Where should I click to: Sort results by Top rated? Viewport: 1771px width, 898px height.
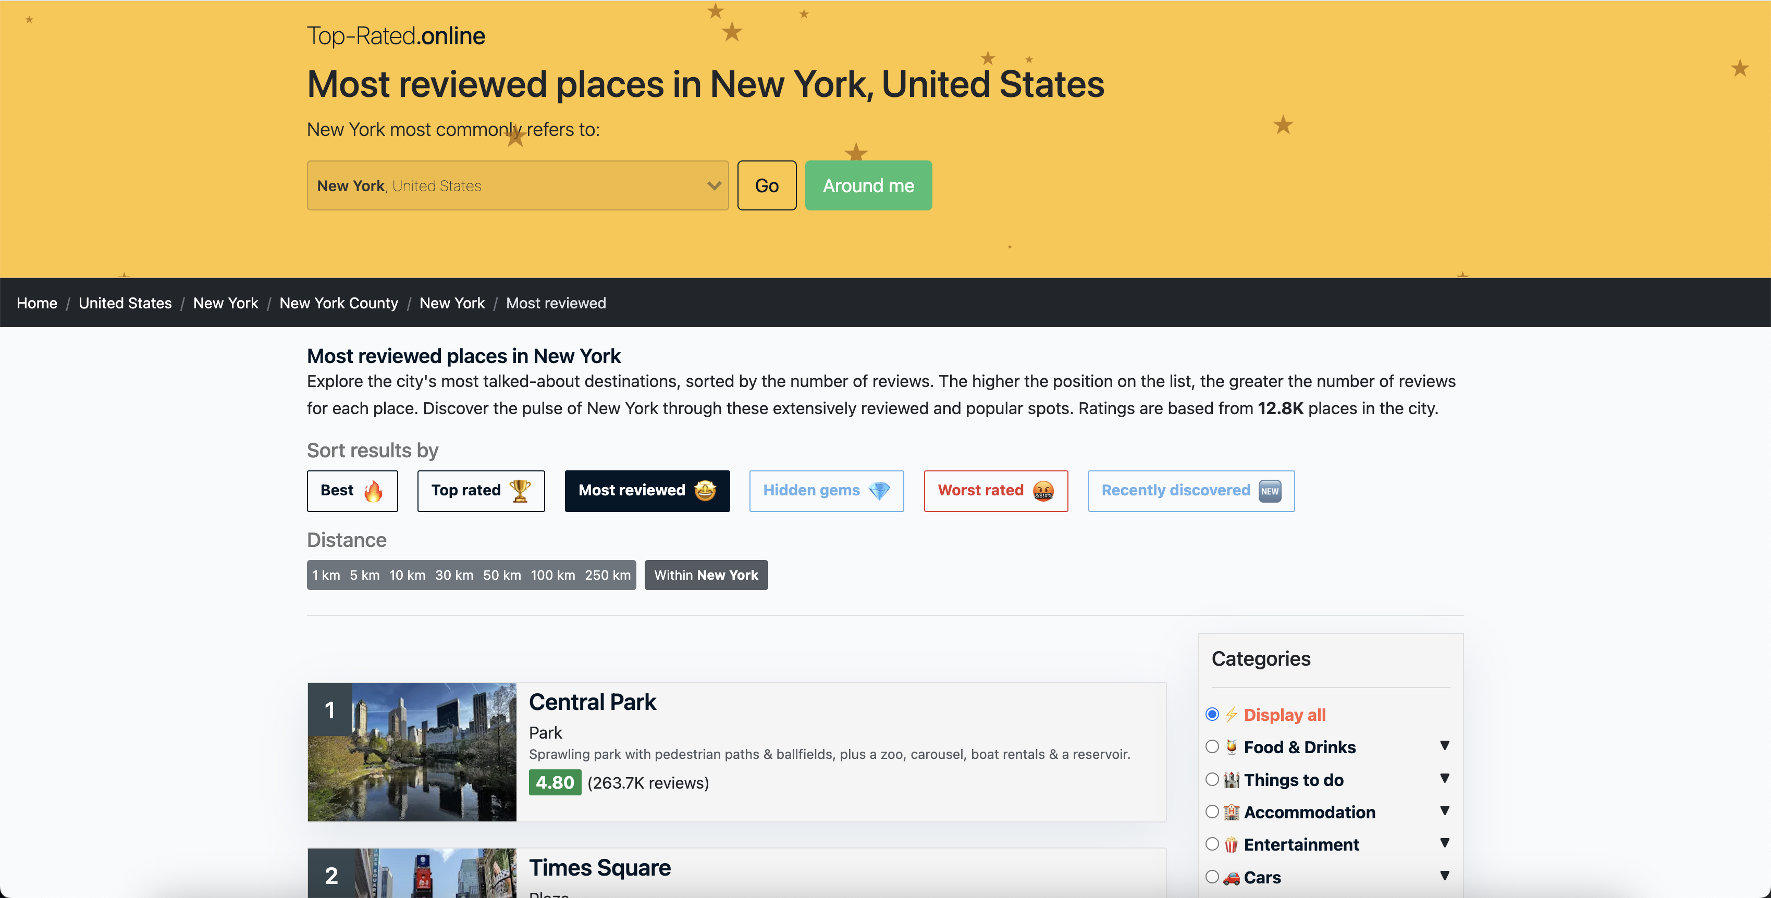(x=481, y=491)
